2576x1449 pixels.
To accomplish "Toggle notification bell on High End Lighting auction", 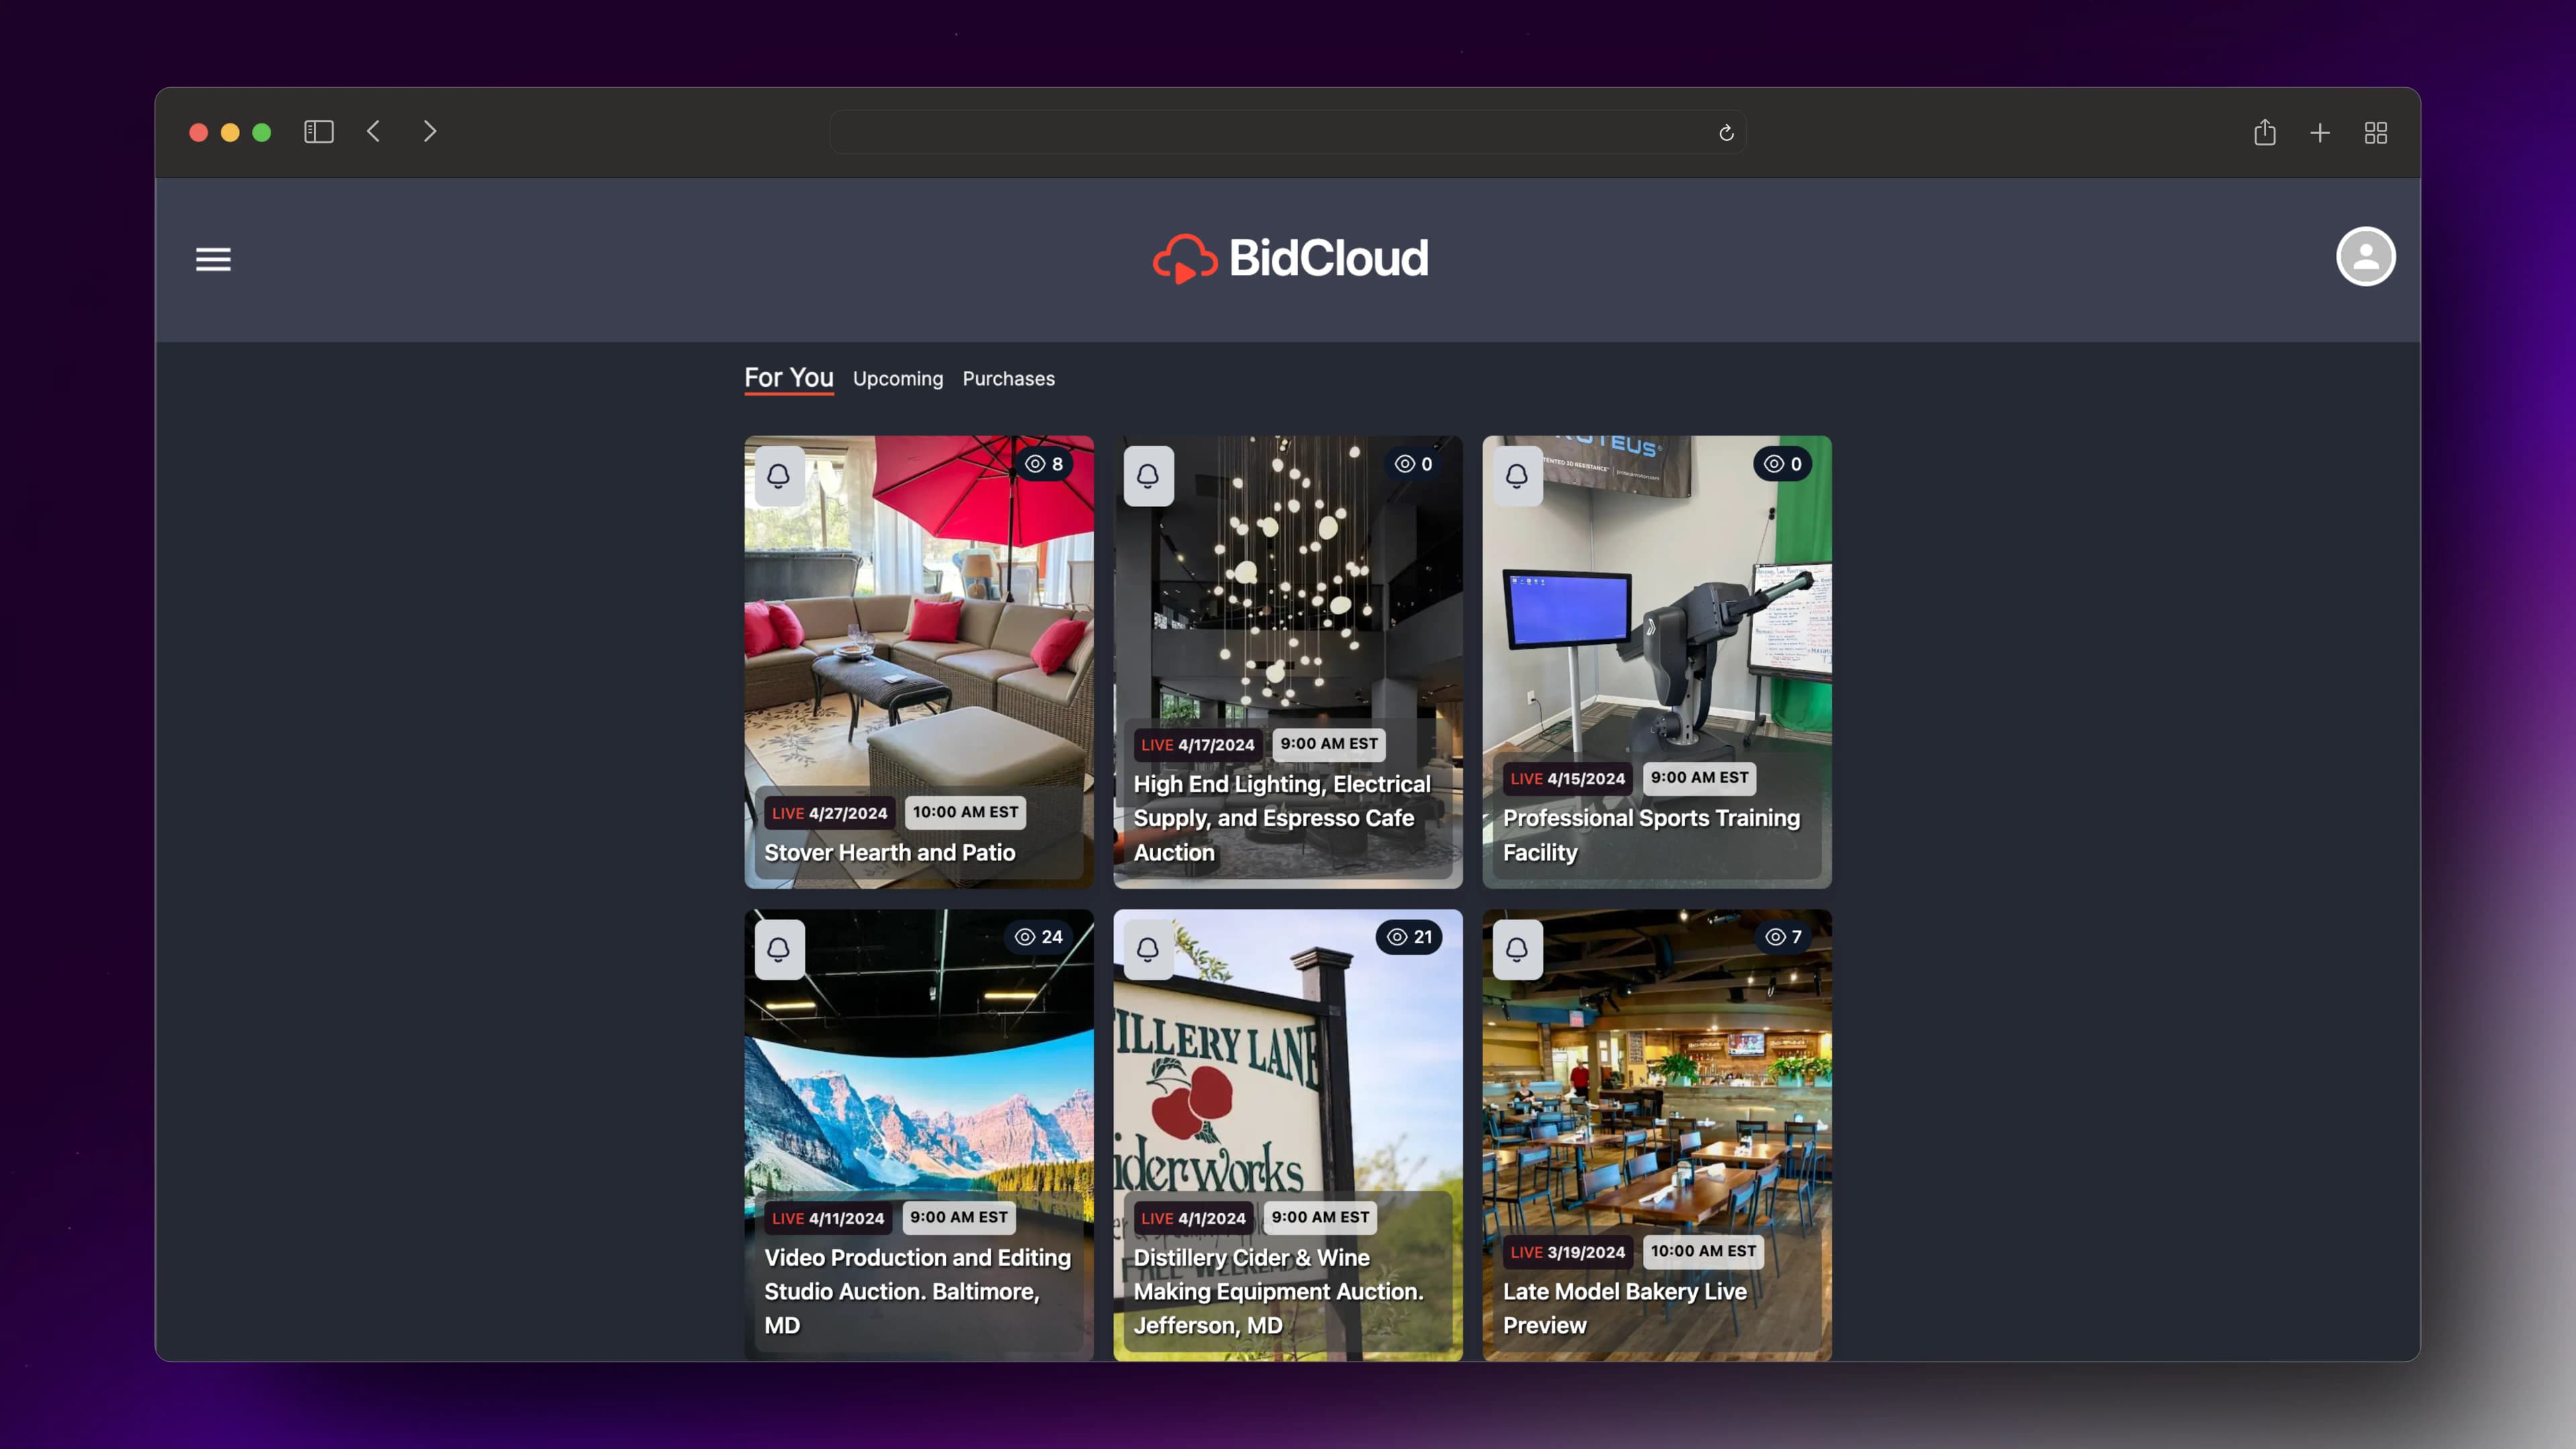I will coord(1148,476).
